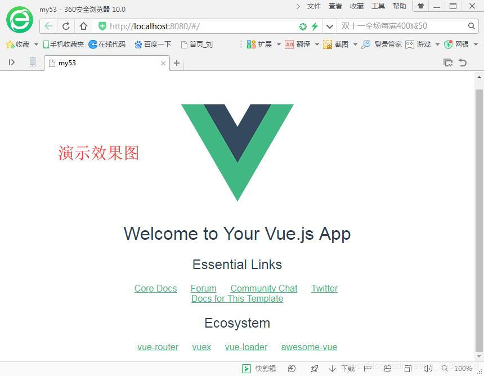Screen dimensions: 484x376
Task: Toggle the speaker mute in the status bar
Action: pyautogui.click(x=428, y=369)
